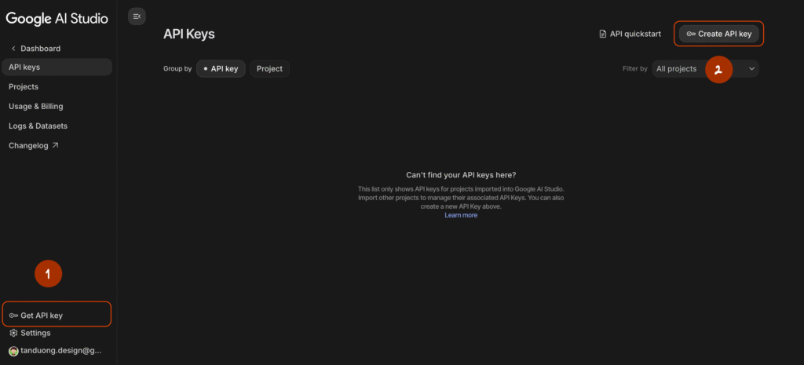
Task: Click the external link arrow beside Changelog
Action: pos(55,145)
